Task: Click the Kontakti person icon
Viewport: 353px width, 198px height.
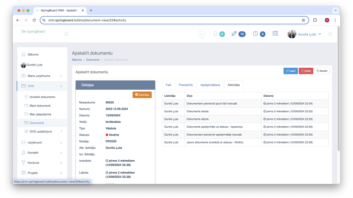Action: [x=23, y=152]
